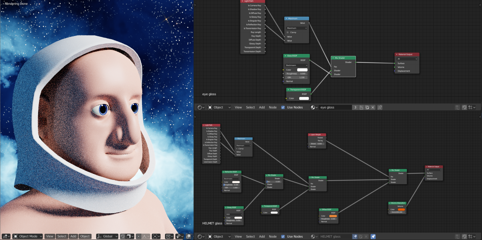The width and height of the screenshot is (482, 240).
Task: Click the Glass BSDF IOR 1.330 field
Action: tap(297, 77)
